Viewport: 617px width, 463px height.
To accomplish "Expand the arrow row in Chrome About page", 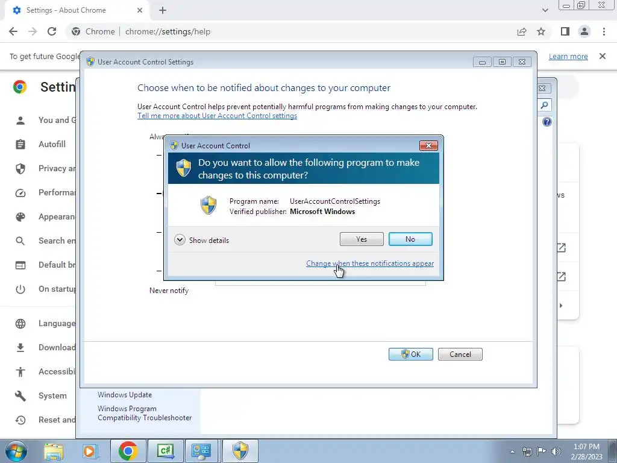I will 561,306.
